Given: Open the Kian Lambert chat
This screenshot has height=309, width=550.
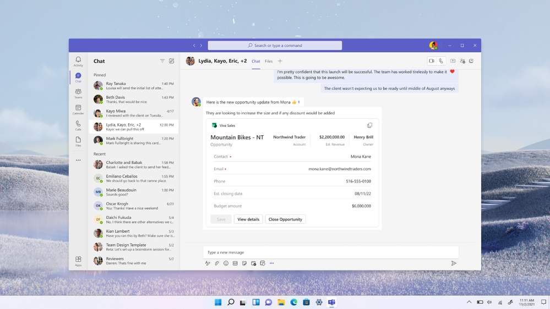Looking at the screenshot, I should tap(134, 233).
